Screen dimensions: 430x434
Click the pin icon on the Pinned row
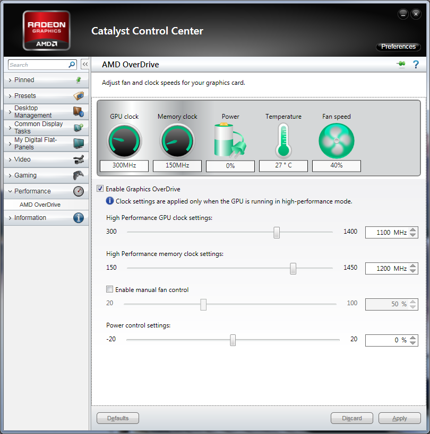coord(79,80)
